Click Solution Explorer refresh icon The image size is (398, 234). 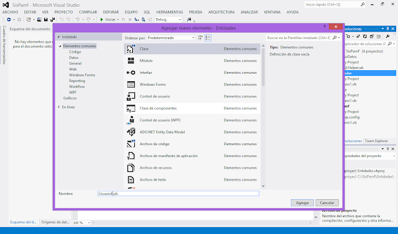pyautogui.click(x=365, y=36)
